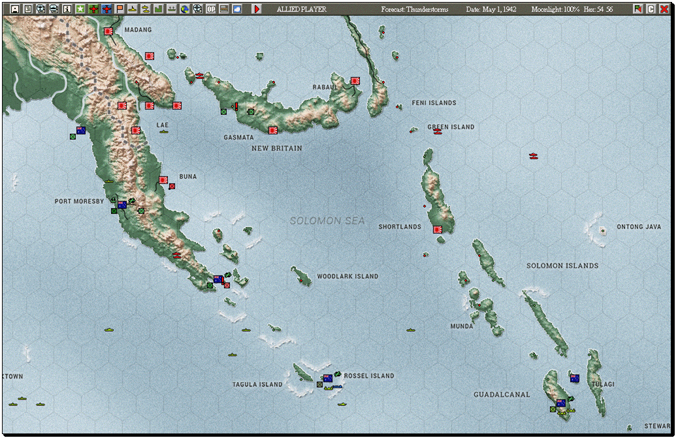Select red ship task force east of Green Island

tap(533, 156)
